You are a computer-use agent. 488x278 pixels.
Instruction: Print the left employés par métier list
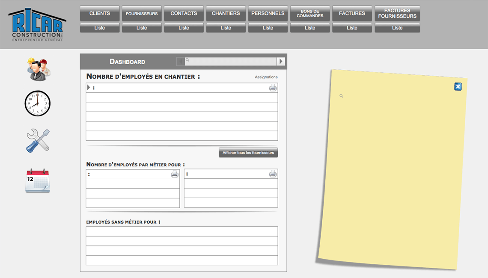(x=175, y=174)
